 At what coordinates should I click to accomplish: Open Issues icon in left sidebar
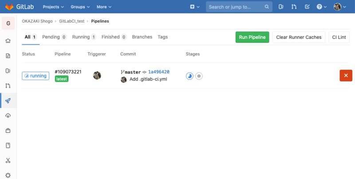(x=8, y=71)
